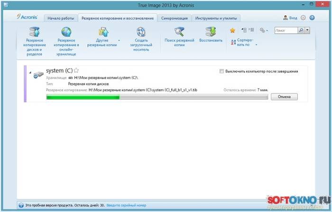Click the Восстановить toolbar icon
This screenshot has height=212, width=332.
tap(211, 32)
